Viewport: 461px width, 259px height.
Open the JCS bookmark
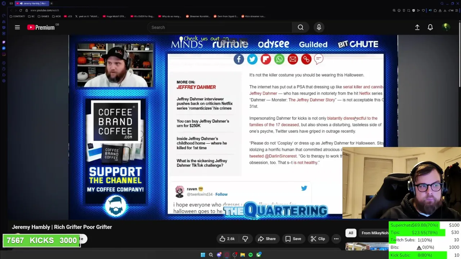tap(68, 16)
